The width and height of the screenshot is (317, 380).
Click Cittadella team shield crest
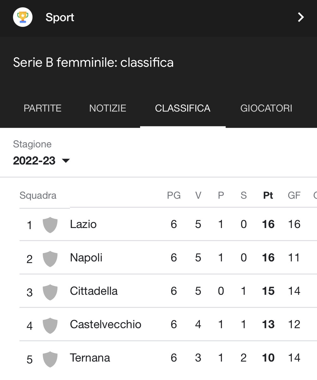coord(50,292)
